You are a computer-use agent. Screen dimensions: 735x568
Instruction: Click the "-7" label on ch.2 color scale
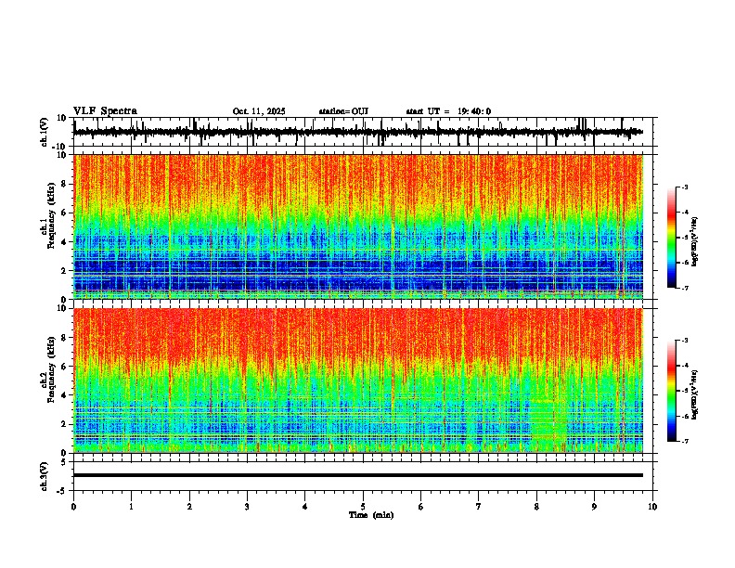coord(684,441)
